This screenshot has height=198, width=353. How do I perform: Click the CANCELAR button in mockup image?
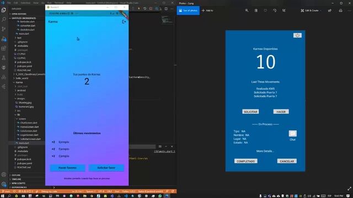pos(287,161)
